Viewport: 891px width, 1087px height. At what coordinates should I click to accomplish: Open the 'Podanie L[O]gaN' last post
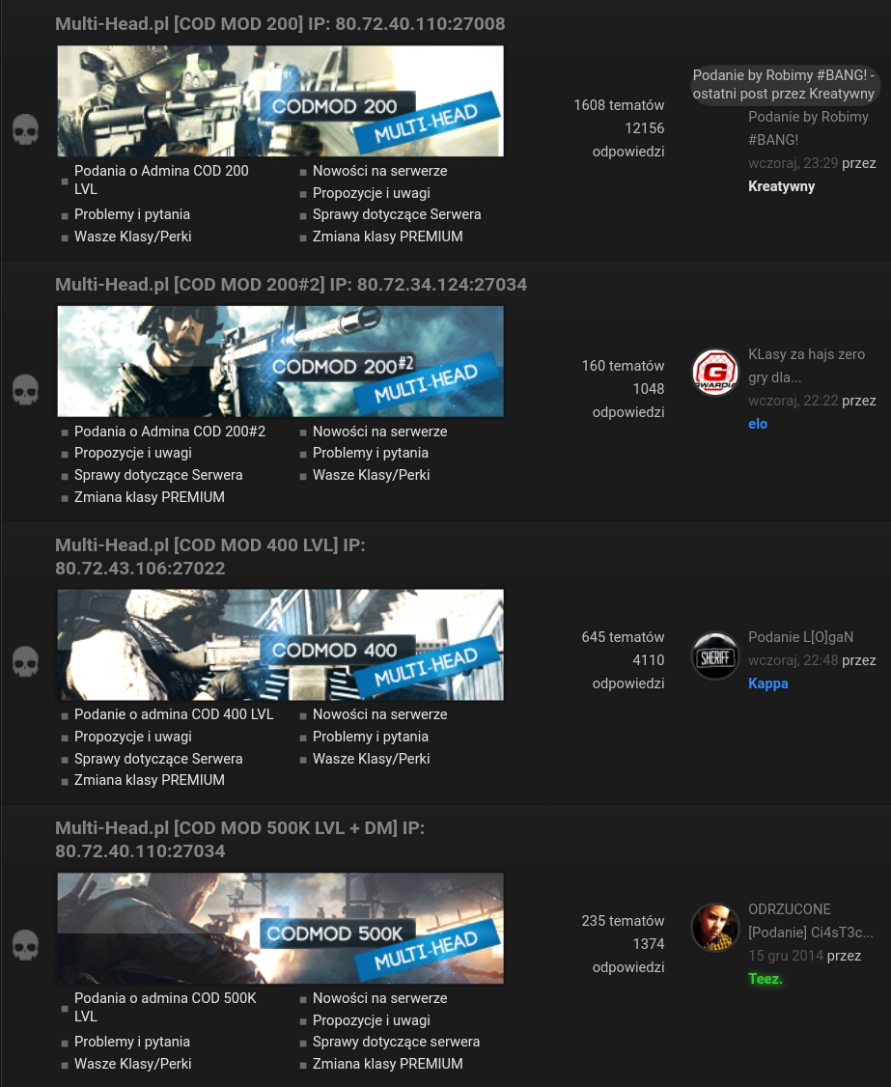coord(800,637)
